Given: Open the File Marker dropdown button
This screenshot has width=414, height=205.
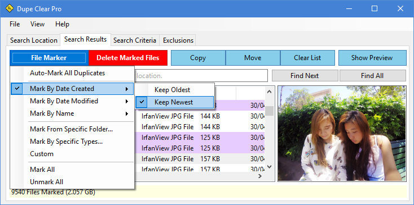Looking at the screenshot, I should (49, 58).
